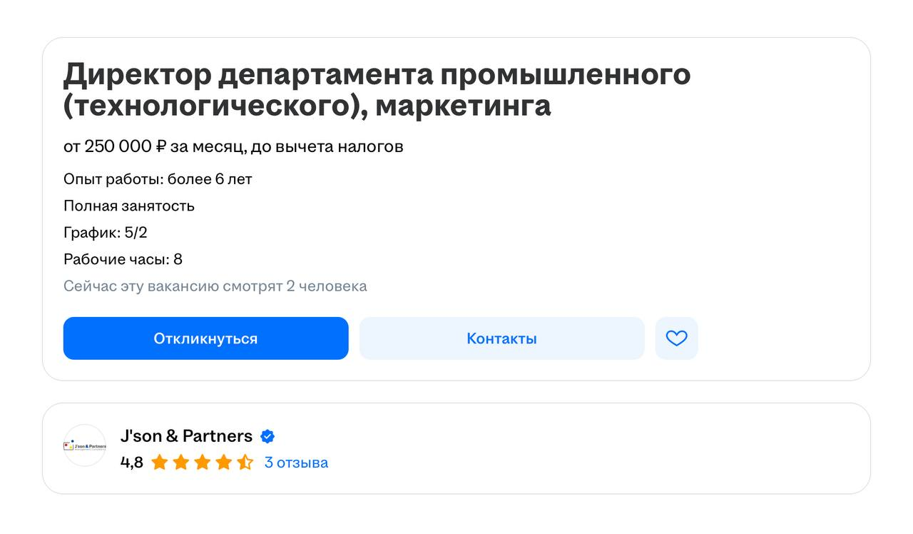Click the от 250 000 ₽ salary text

tap(233, 146)
